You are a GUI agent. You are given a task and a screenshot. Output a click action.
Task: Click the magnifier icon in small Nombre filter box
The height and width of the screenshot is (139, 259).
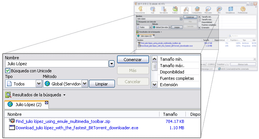(x=230, y=36)
